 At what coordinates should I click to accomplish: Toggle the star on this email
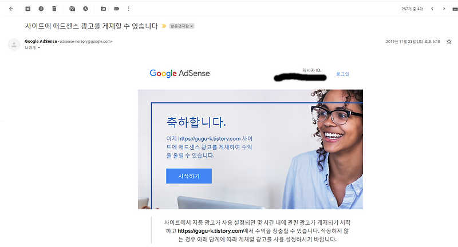(x=449, y=42)
